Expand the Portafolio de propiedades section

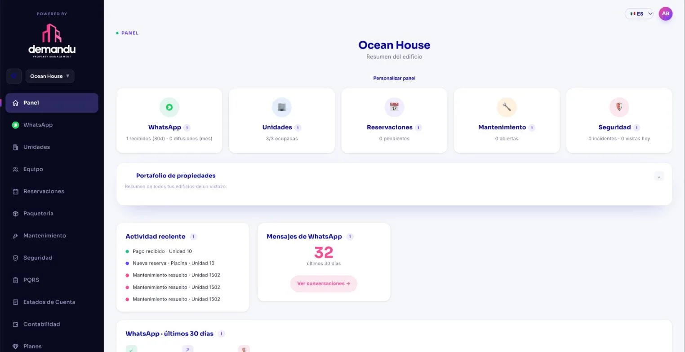pyautogui.click(x=659, y=176)
